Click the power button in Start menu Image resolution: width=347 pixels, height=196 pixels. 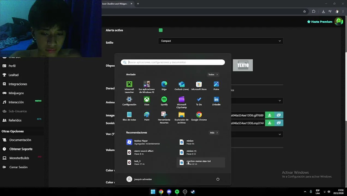click(218, 179)
